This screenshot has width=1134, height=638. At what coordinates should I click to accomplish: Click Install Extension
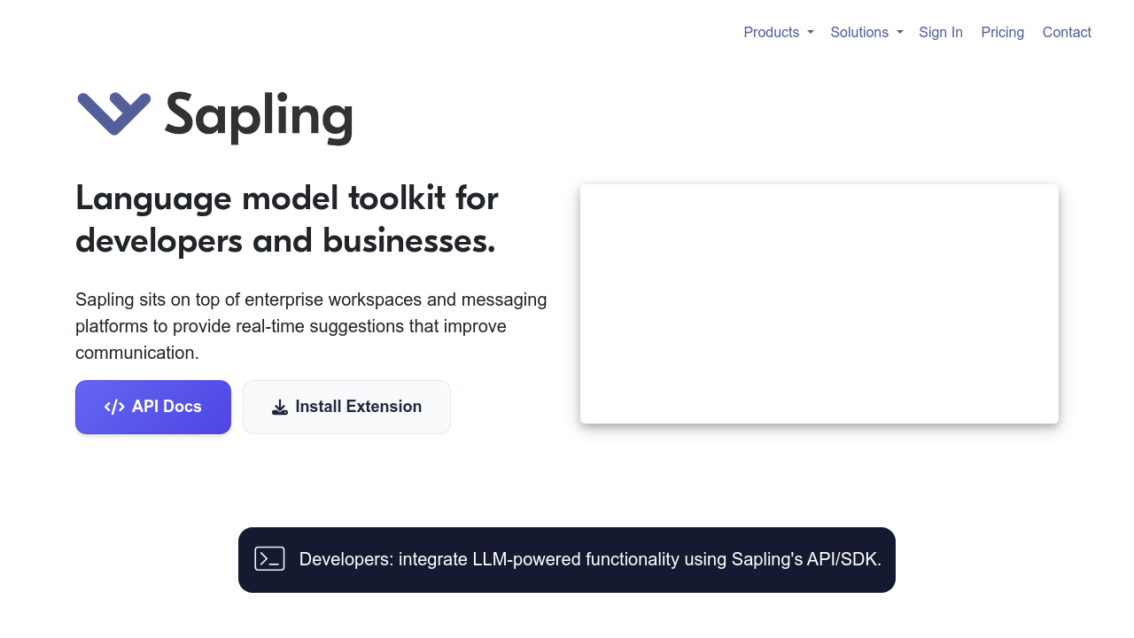346,407
